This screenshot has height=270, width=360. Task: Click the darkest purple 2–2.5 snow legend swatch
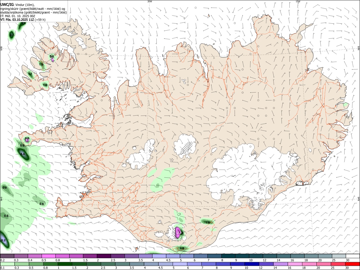tap(104, 256)
